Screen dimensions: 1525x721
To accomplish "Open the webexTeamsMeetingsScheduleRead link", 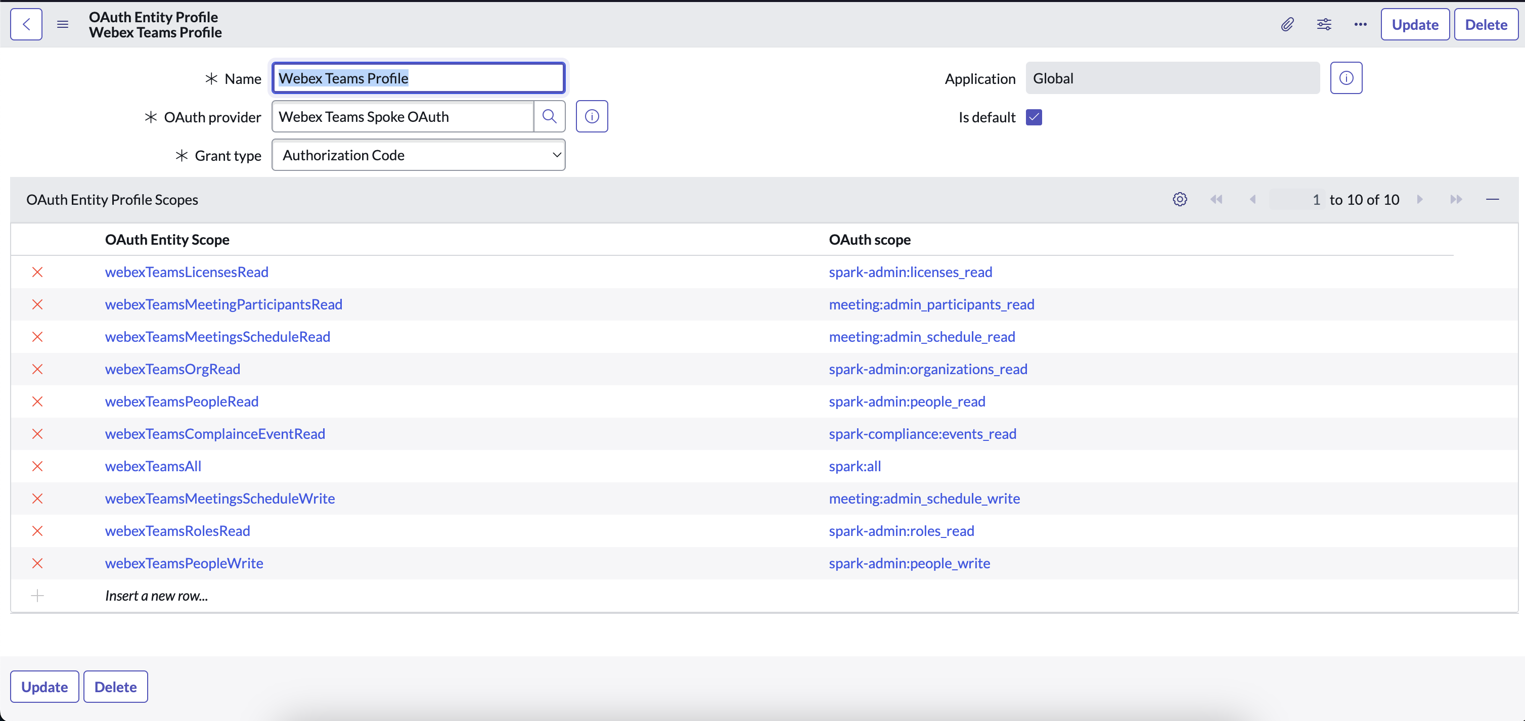I will [218, 337].
